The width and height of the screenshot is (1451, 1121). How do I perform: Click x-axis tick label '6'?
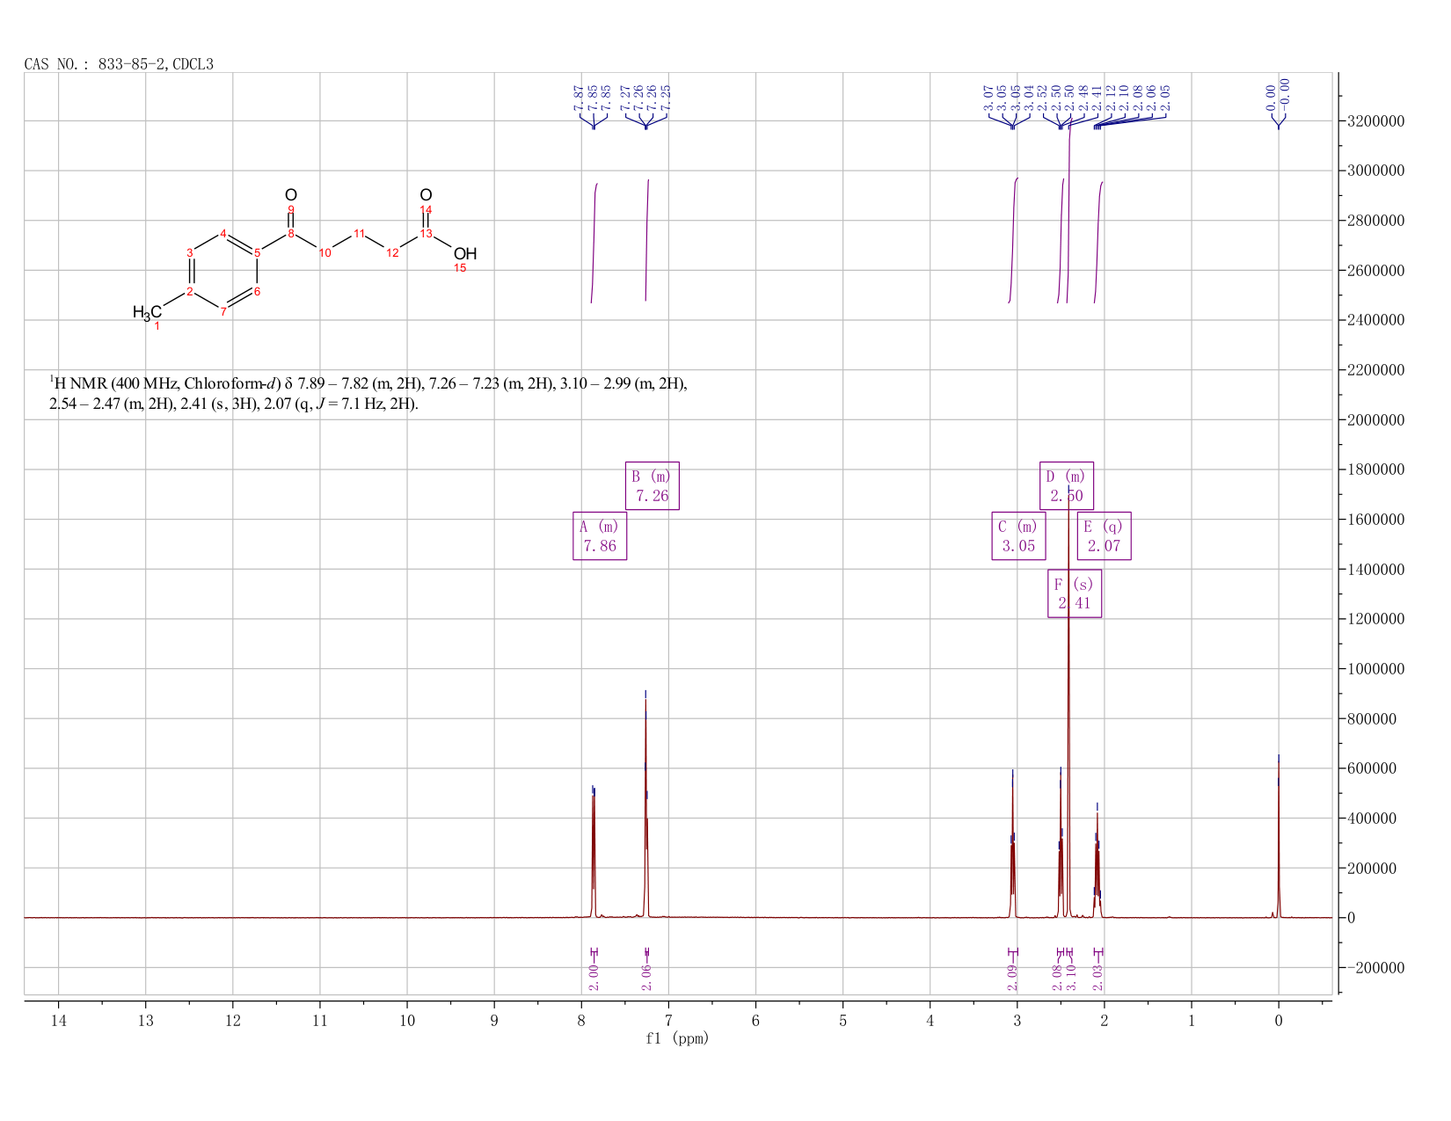point(755,1020)
